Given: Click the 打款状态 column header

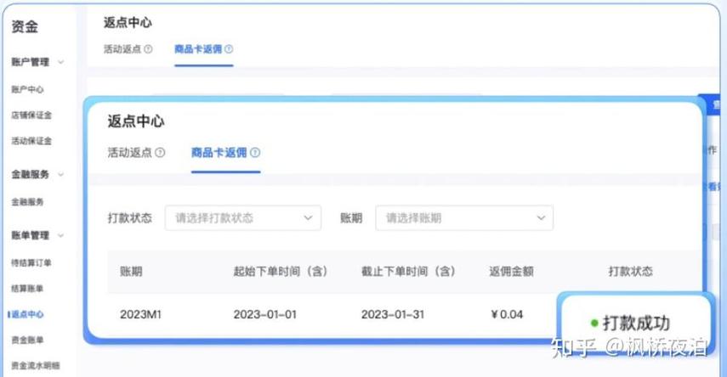Looking at the screenshot, I should (631, 272).
